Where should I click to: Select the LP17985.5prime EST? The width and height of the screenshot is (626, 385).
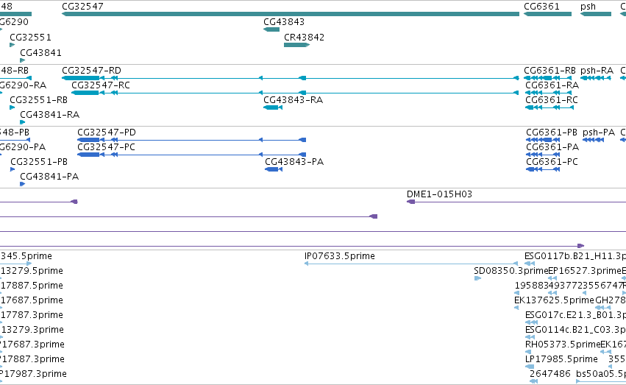(x=530, y=367)
